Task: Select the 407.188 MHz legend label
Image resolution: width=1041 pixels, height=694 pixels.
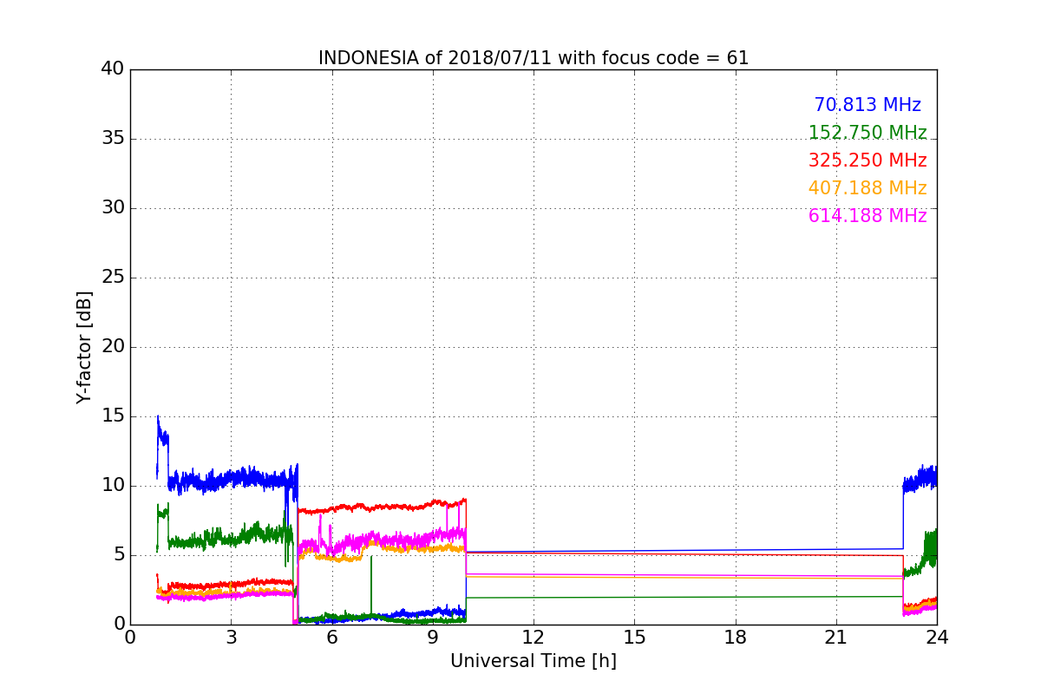Action: tap(867, 188)
